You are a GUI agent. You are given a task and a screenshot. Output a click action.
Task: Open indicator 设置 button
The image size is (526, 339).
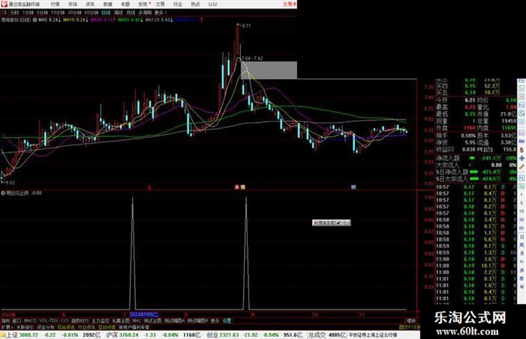tap(227, 321)
